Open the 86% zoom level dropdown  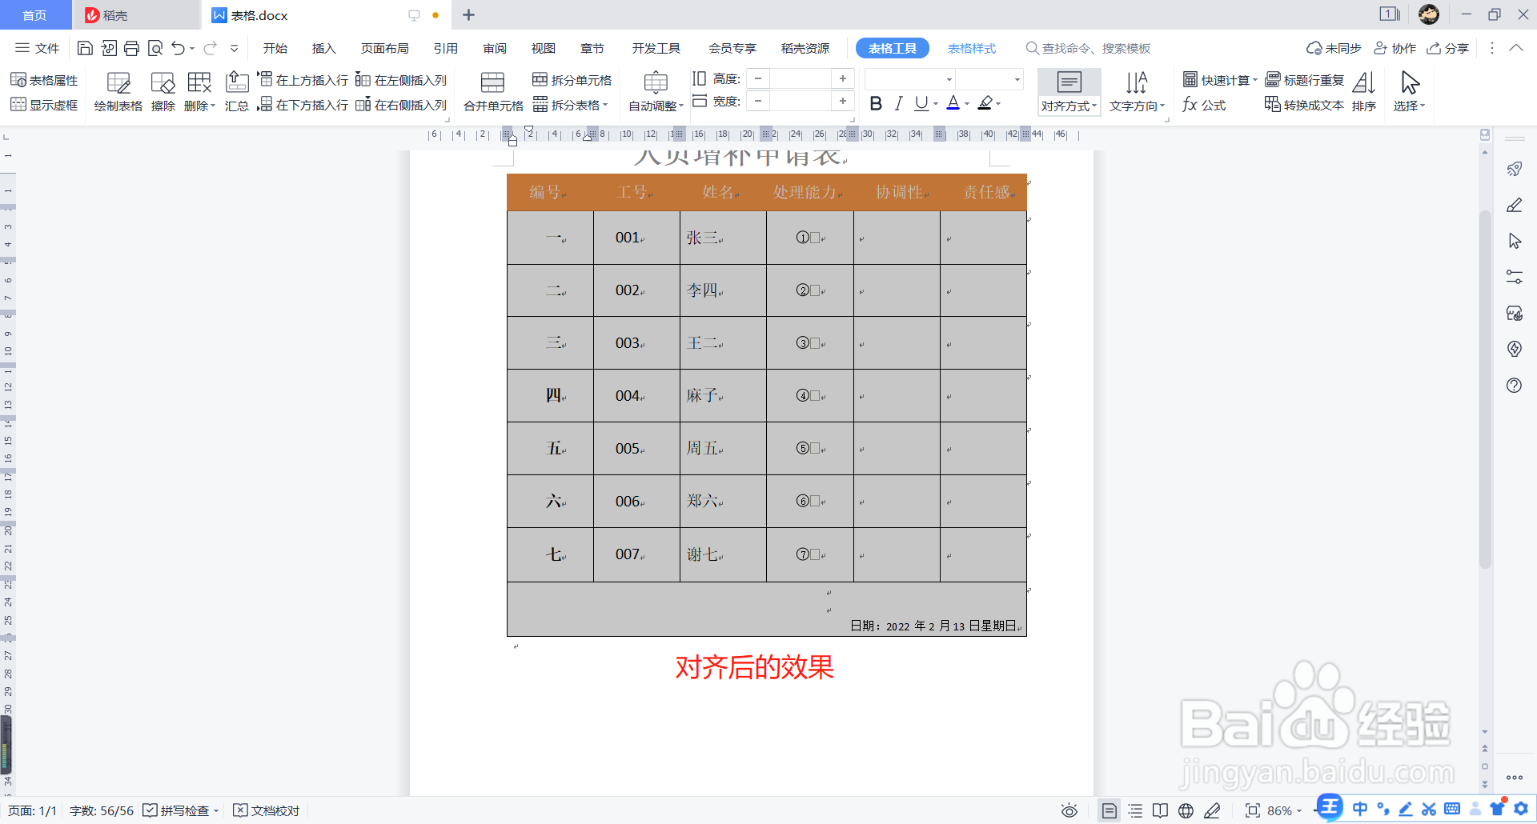click(1283, 810)
